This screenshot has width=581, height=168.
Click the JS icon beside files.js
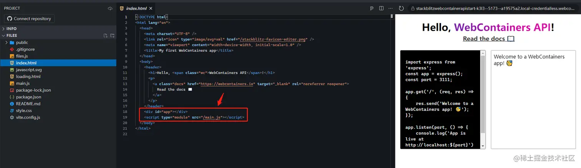coord(12,56)
